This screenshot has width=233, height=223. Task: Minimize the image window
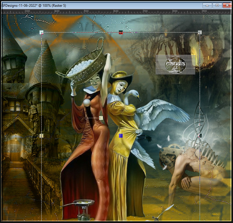click(x=207, y=6)
